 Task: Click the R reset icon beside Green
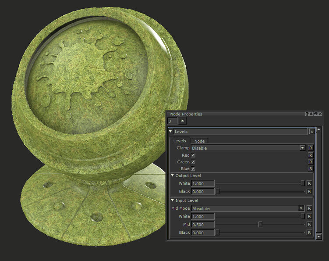click(310, 162)
